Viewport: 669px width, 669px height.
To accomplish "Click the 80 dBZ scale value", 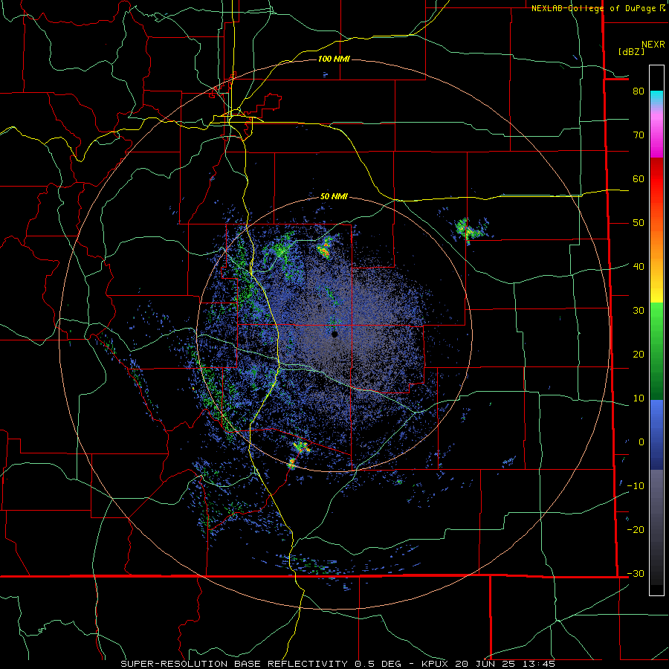I will point(639,91).
